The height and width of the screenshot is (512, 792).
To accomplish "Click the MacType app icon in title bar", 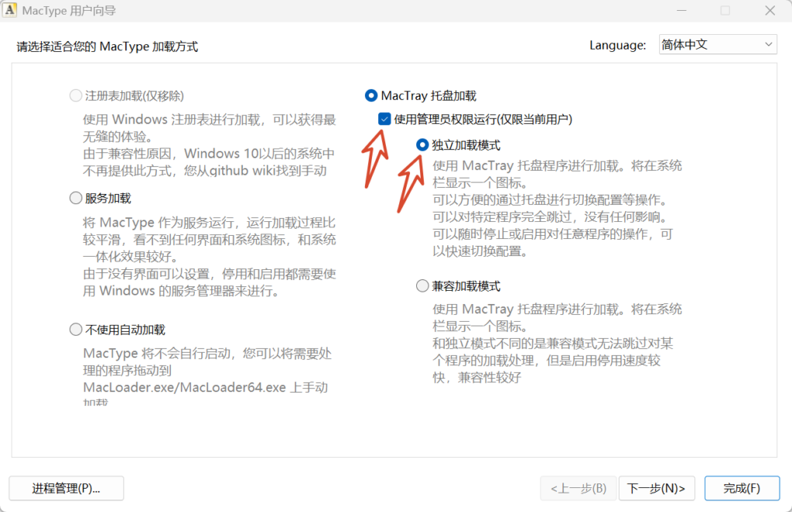I will [9, 10].
